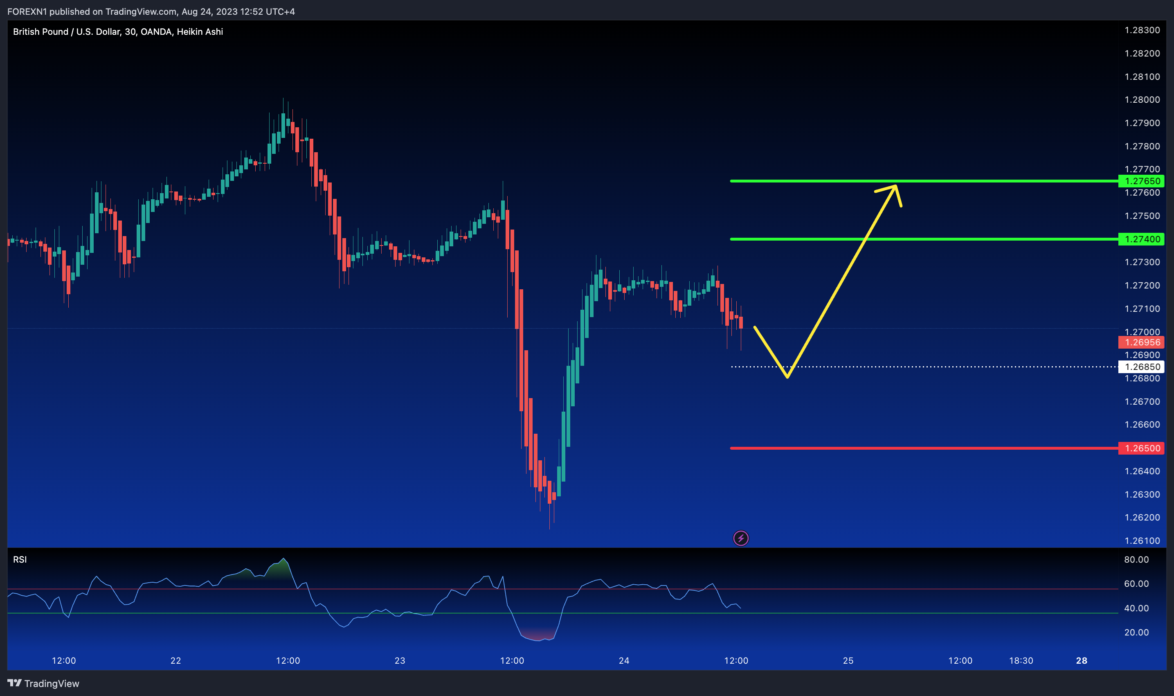This screenshot has width=1174, height=696.
Task: Select the green 1.27400 horizontal target line
Action: [924, 239]
